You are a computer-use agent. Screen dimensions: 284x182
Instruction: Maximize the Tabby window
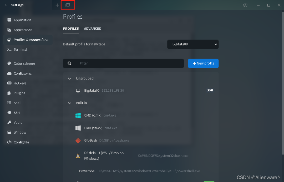tap(268, 5)
